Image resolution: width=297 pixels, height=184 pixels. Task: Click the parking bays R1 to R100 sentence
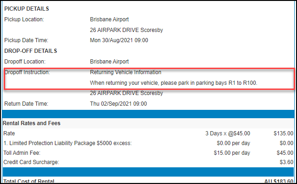coord(173,83)
